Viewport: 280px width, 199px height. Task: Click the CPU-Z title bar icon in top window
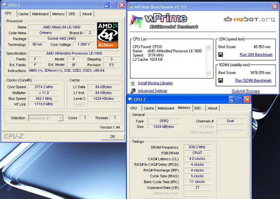tap(5, 5)
